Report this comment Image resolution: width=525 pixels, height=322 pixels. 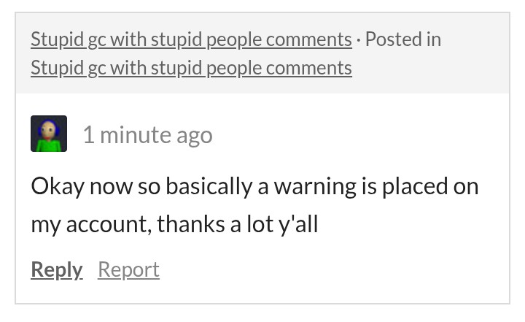pyautogui.click(x=128, y=269)
